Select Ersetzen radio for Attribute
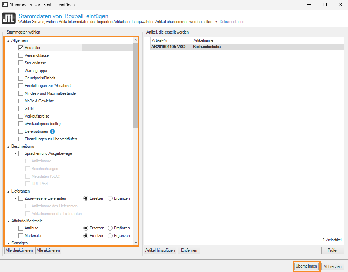This screenshot has width=348, height=272. point(86,228)
